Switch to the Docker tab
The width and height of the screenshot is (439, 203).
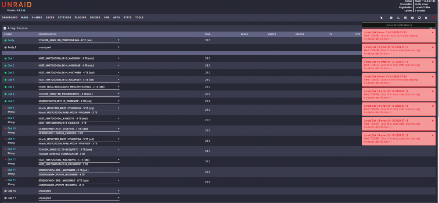click(95, 17)
